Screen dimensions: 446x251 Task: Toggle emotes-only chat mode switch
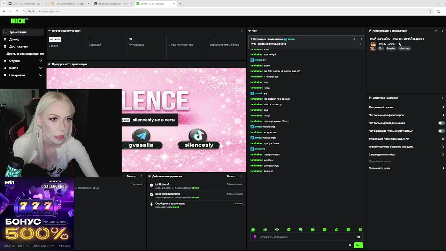441,131
